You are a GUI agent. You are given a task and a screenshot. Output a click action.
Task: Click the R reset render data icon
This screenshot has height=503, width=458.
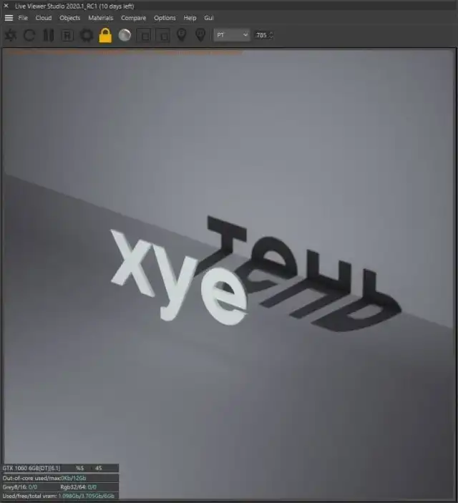(67, 35)
